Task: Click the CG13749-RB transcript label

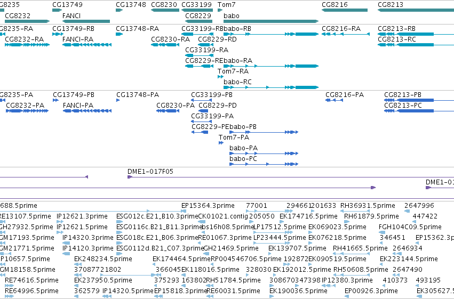Action: click(x=73, y=29)
